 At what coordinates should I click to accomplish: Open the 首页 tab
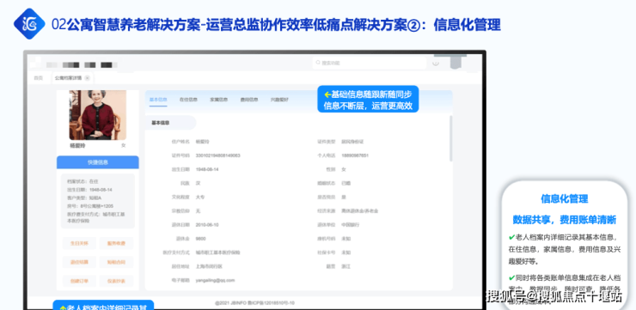click(38, 78)
